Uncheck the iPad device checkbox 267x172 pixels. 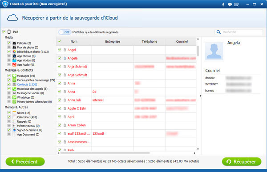pyautogui.click(x=4, y=32)
